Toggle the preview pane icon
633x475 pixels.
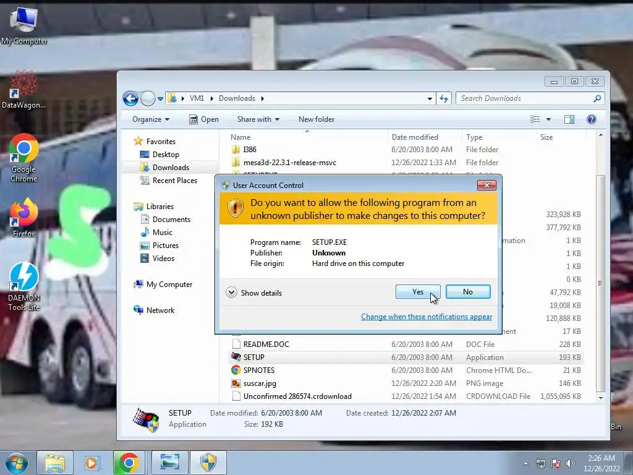pos(569,119)
